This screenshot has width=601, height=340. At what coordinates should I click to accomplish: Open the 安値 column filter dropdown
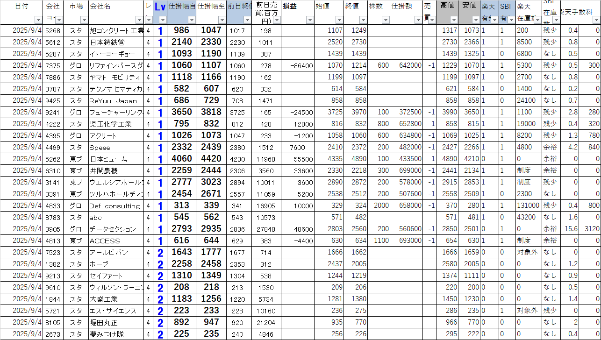[476, 20]
